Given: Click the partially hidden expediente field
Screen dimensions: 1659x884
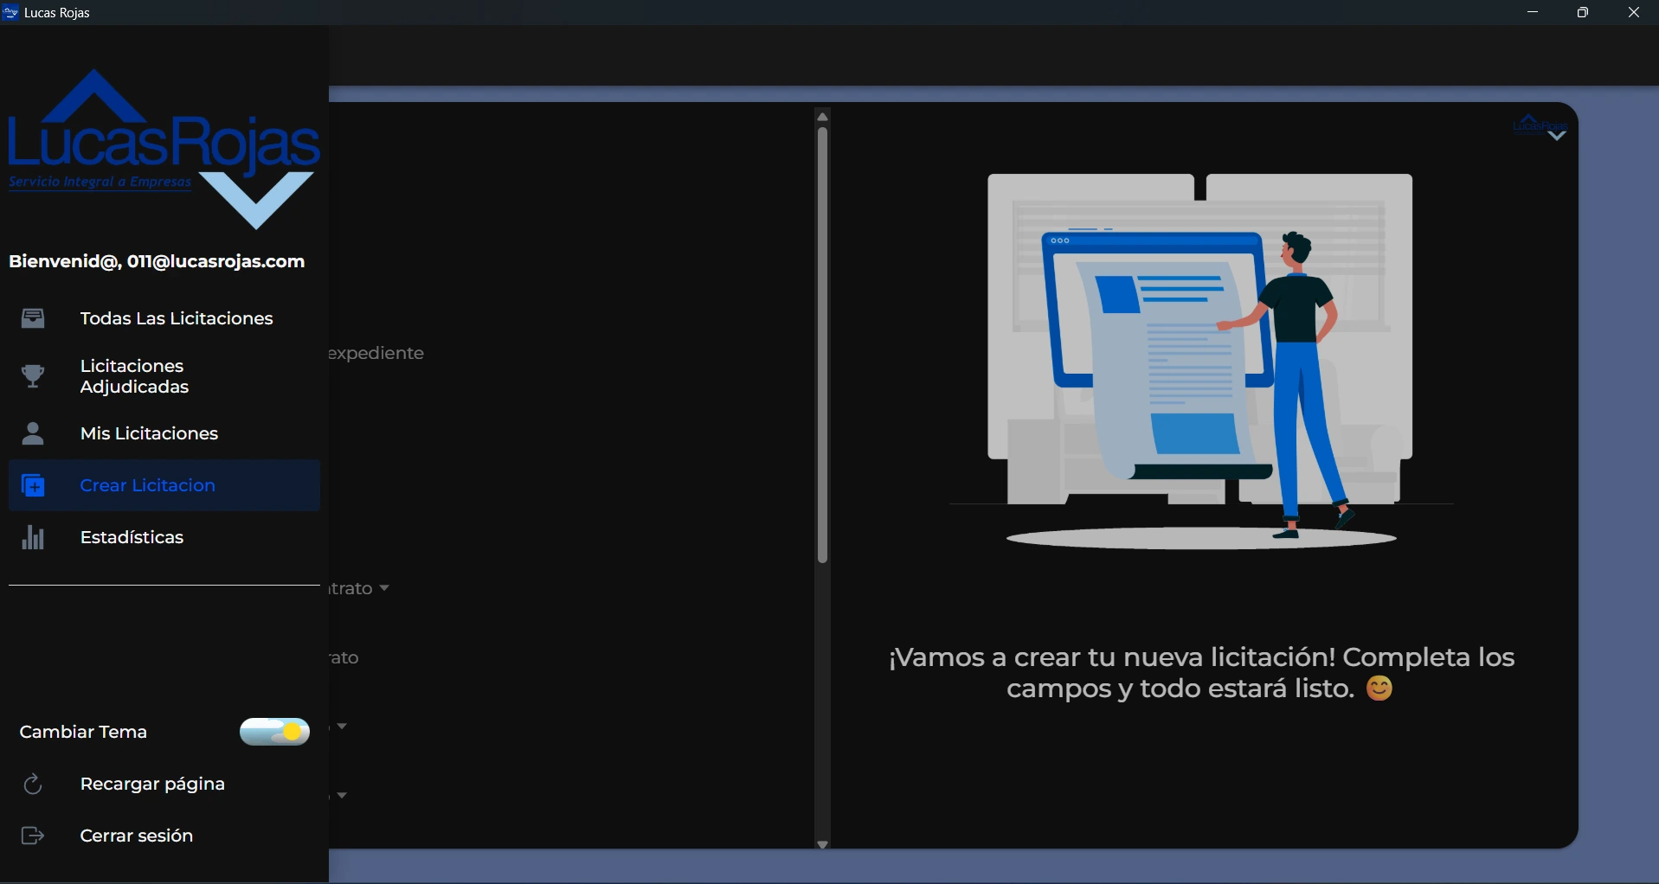Looking at the screenshot, I should pos(377,354).
